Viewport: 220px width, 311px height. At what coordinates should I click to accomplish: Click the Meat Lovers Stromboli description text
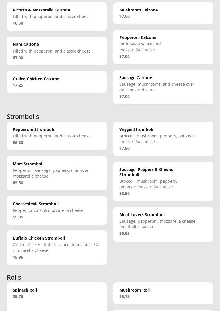coord(158,224)
